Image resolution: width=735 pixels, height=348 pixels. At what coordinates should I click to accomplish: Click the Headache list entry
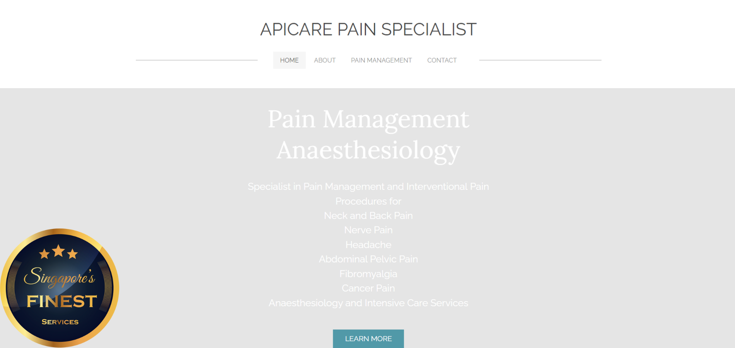tap(368, 244)
